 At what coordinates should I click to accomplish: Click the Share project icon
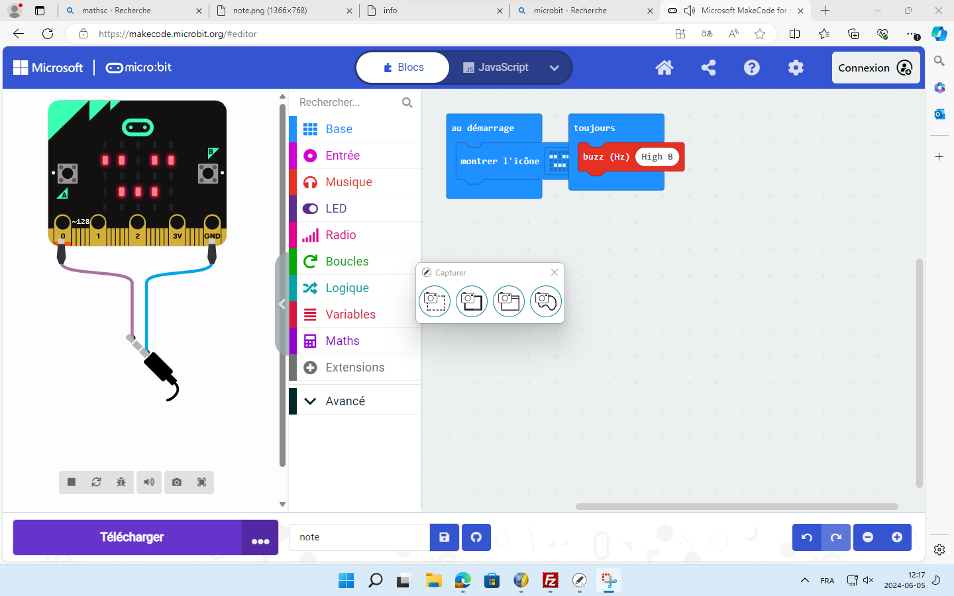(x=708, y=68)
